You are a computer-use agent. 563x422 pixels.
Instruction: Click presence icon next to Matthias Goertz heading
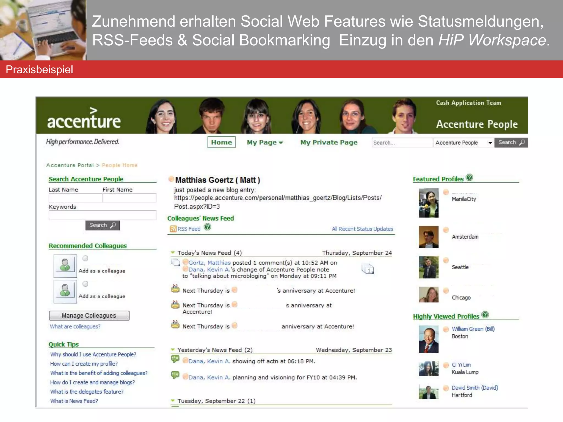171,179
